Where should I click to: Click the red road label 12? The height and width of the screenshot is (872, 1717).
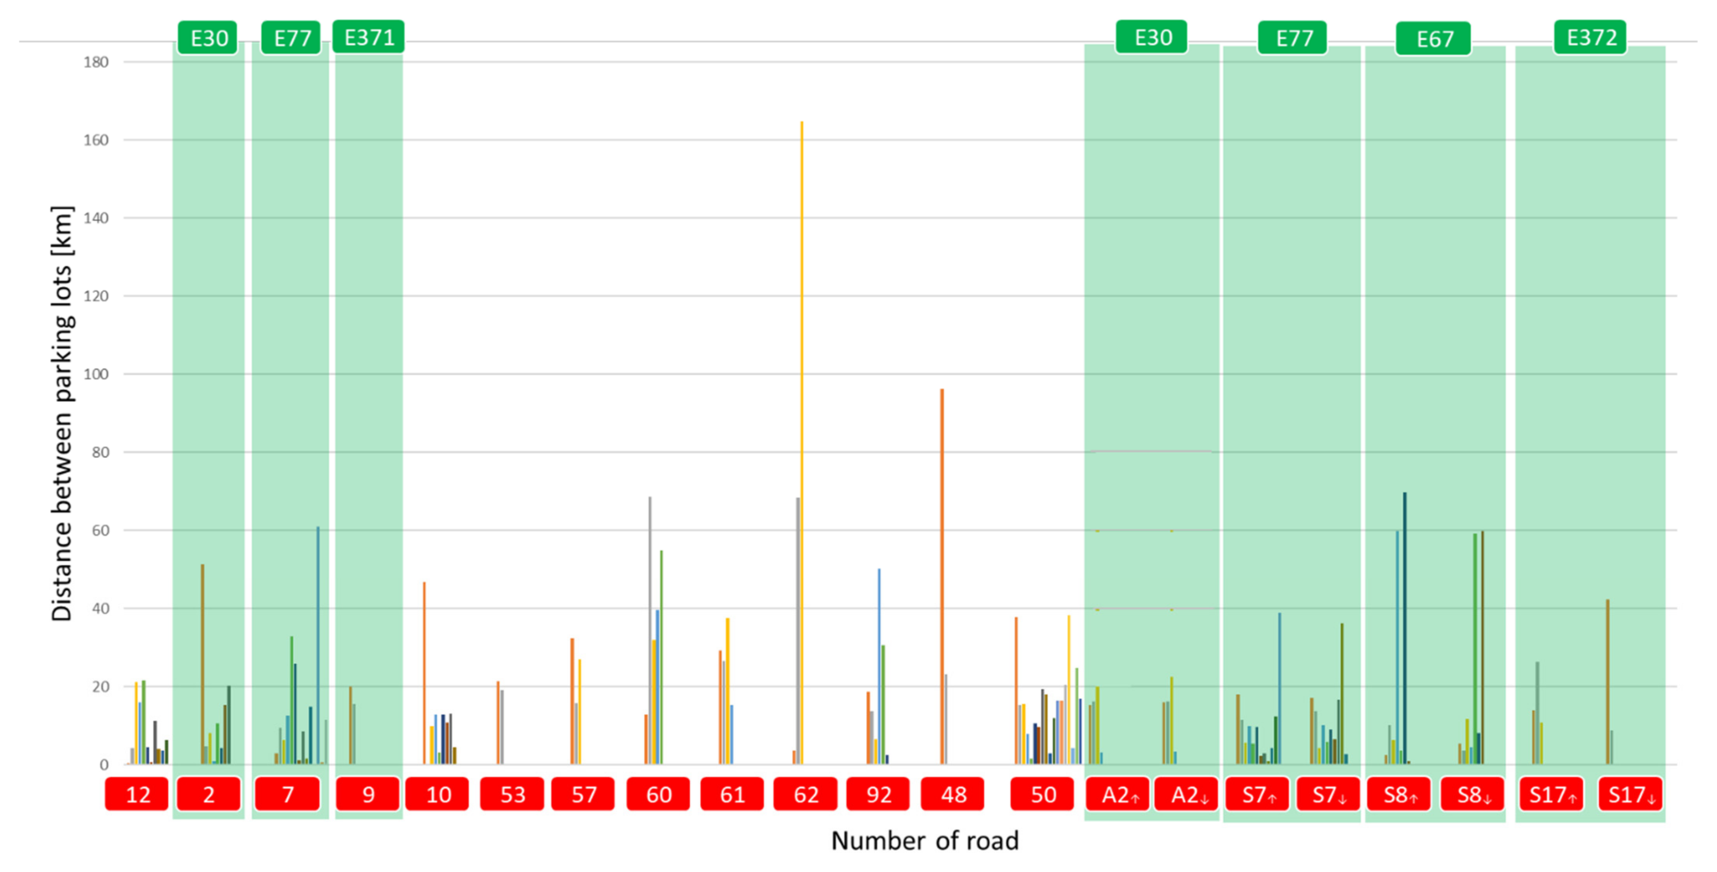point(137,794)
